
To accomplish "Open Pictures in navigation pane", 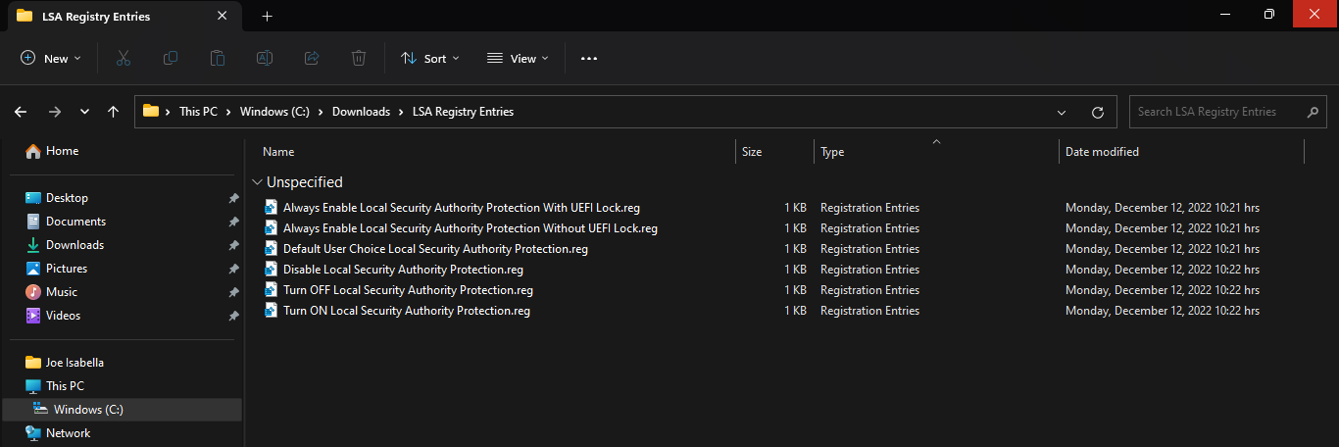I will (67, 269).
